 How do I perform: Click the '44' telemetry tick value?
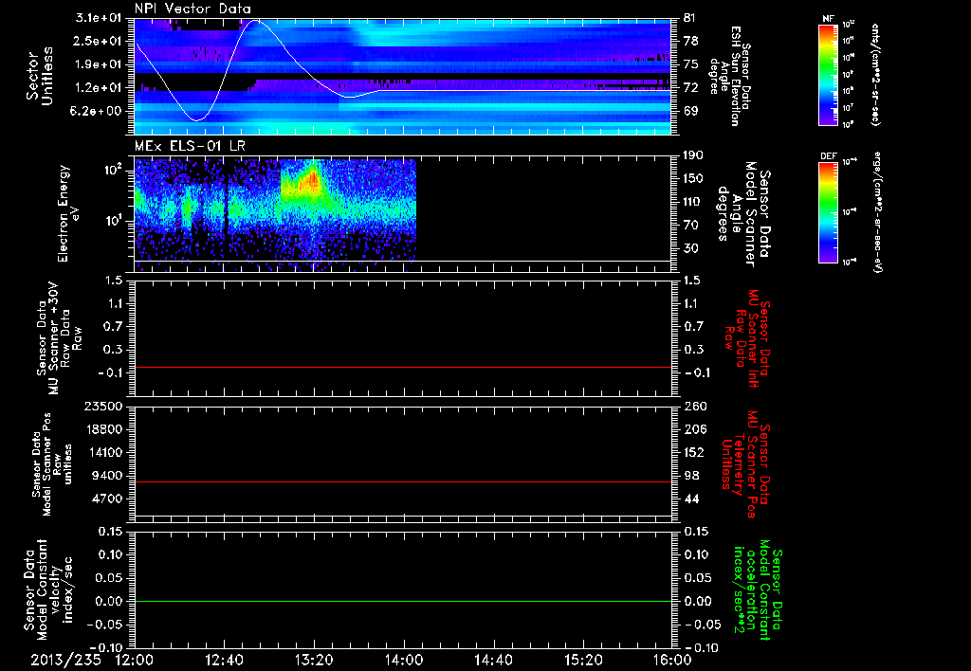pos(690,499)
